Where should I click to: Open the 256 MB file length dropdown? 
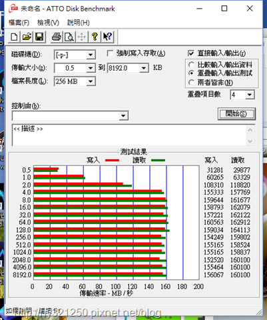pyautogui.click(x=91, y=81)
